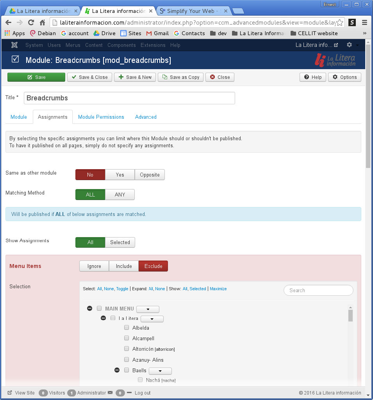Open the dropdown beside Baells
373x400 pixels.
pos(160,371)
